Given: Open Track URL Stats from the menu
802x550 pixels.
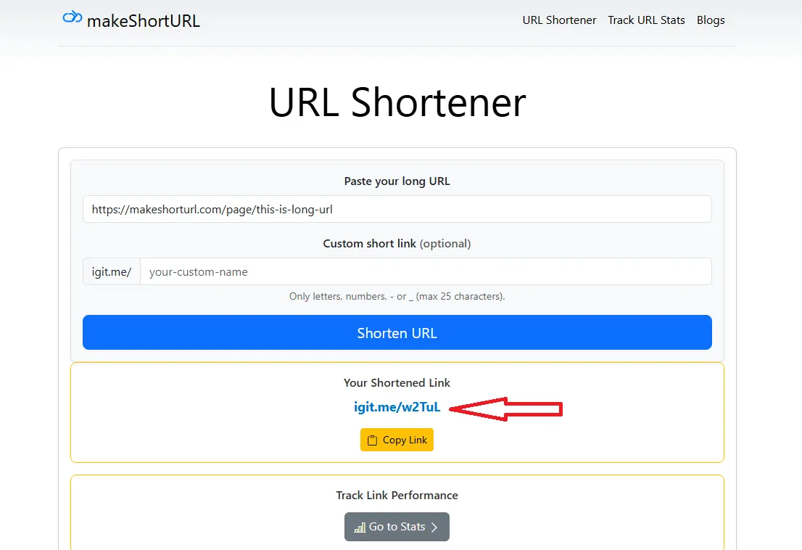Looking at the screenshot, I should (x=646, y=20).
